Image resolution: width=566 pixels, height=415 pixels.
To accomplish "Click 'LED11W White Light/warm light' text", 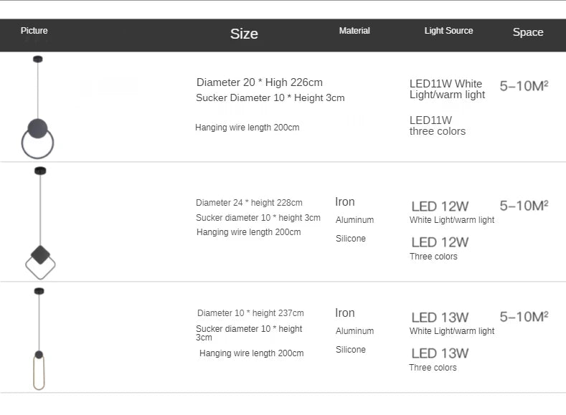I will click(x=447, y=89).
